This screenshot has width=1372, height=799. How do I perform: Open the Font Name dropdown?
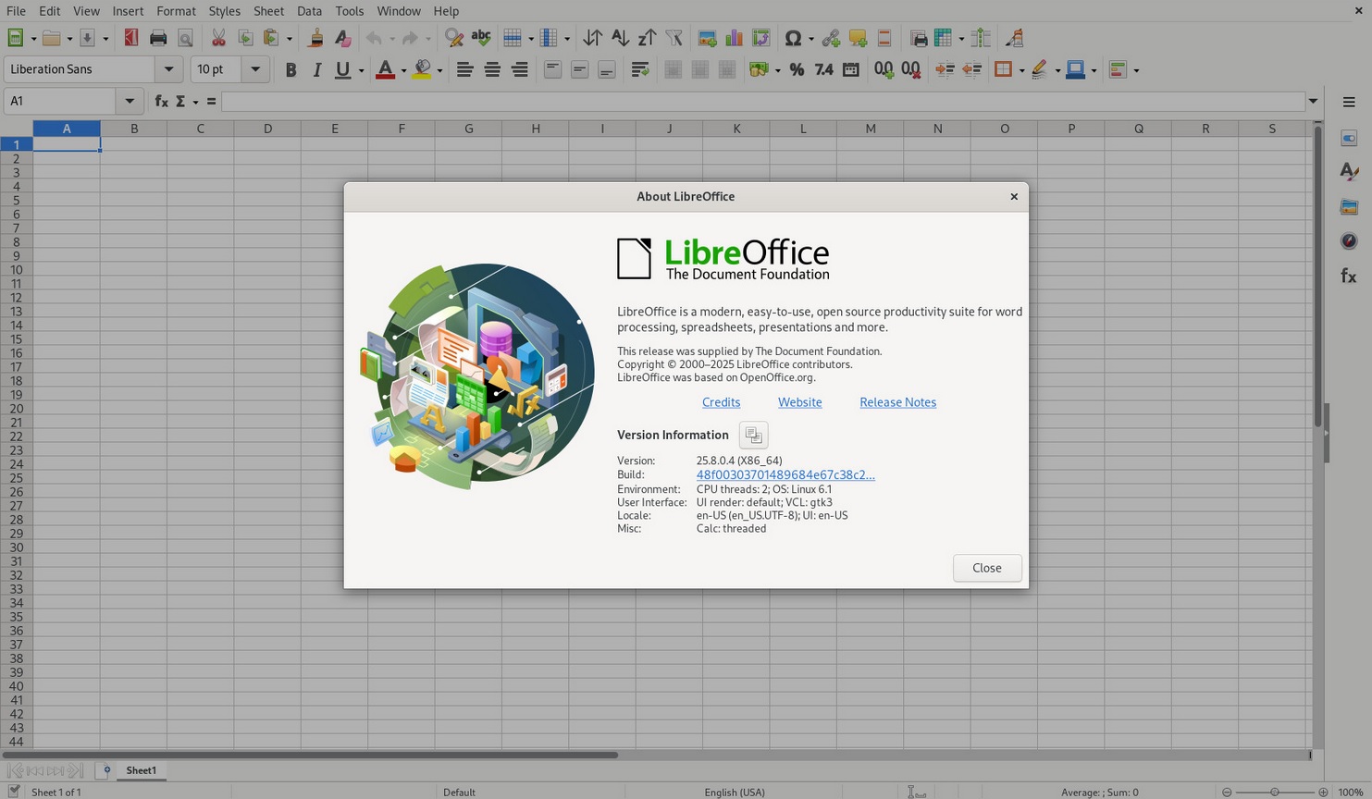[168, 69]
